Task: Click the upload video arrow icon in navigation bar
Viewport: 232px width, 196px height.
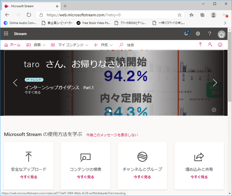Action: (200, 45)
